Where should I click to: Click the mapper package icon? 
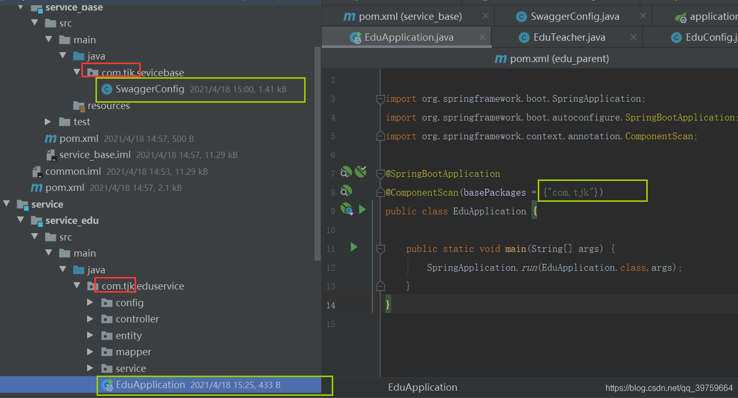(x=107, y=352)
